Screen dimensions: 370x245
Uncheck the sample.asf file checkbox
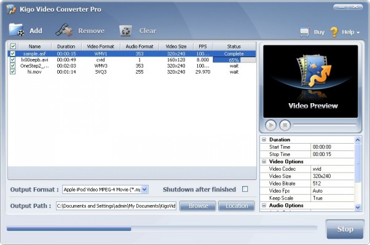pos(13,53)
